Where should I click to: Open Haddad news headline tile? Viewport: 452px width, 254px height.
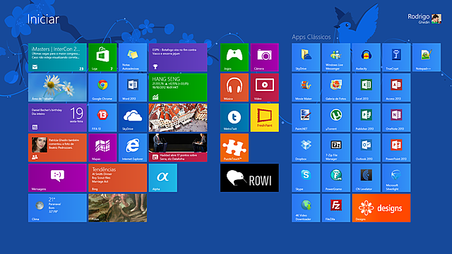178,147
